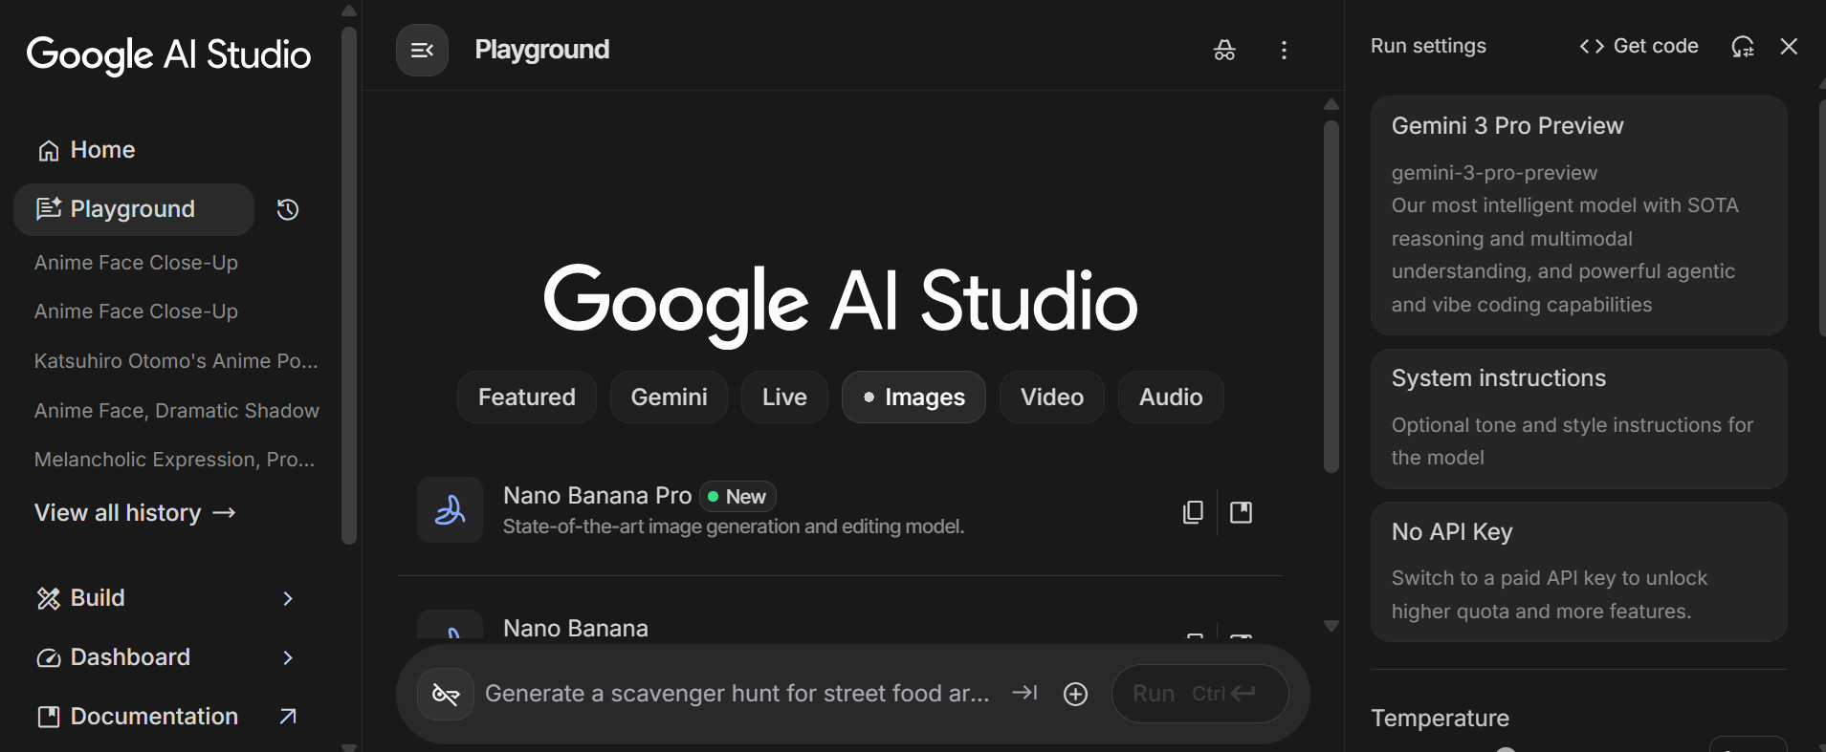Click the Get code button
The image size is (1826, 752).
(x=1639, y=47)
